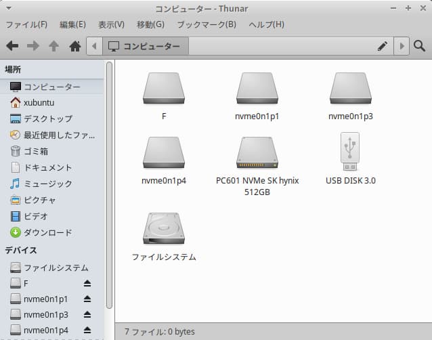Maximize the Thunar window with plus button
Image resolution: width=432 pixels, height=340 pixels.
[x=408, y=8]
